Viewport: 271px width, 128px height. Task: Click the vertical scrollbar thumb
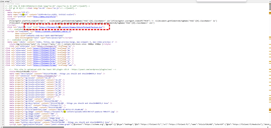(x=270, y=7)
